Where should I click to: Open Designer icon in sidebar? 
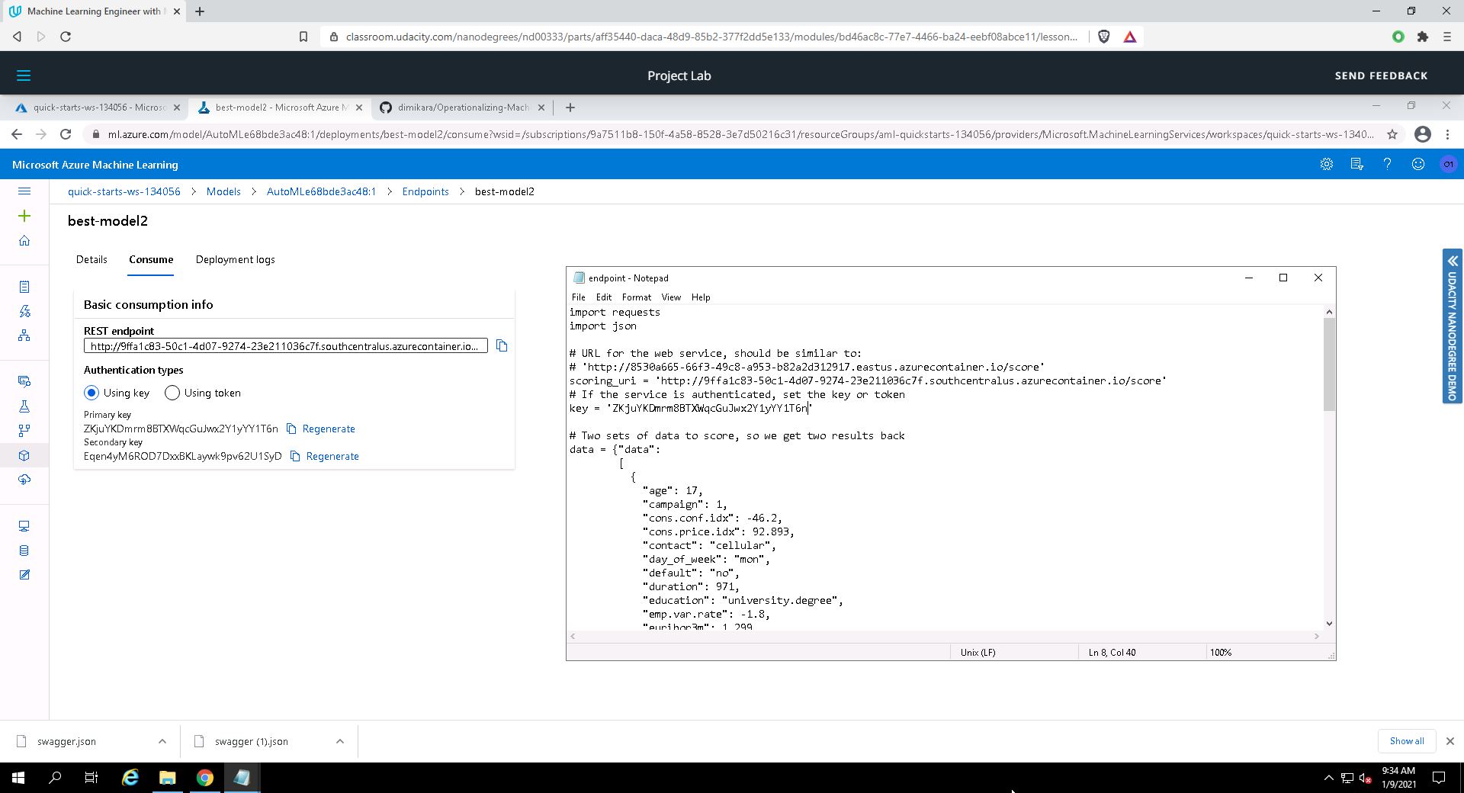24,335
